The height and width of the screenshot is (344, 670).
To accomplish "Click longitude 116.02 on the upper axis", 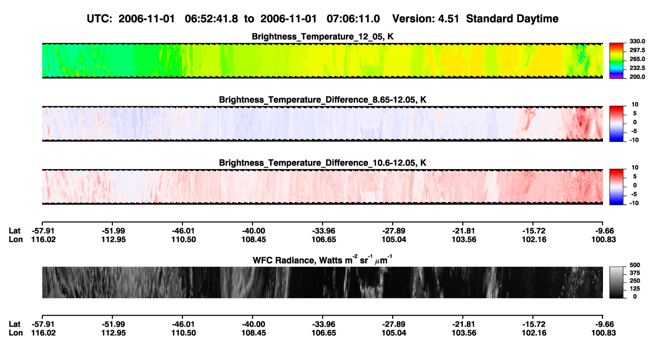I will click(x=42, y=239).
